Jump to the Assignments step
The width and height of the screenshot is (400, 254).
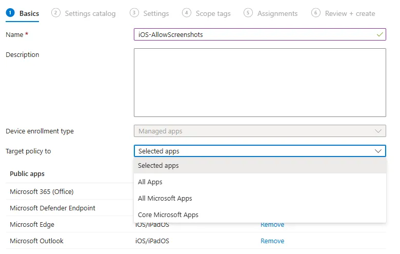coord(271,13)
